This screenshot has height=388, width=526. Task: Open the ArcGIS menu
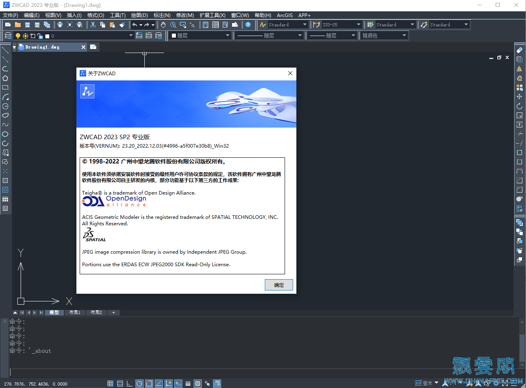coord(285,15)
